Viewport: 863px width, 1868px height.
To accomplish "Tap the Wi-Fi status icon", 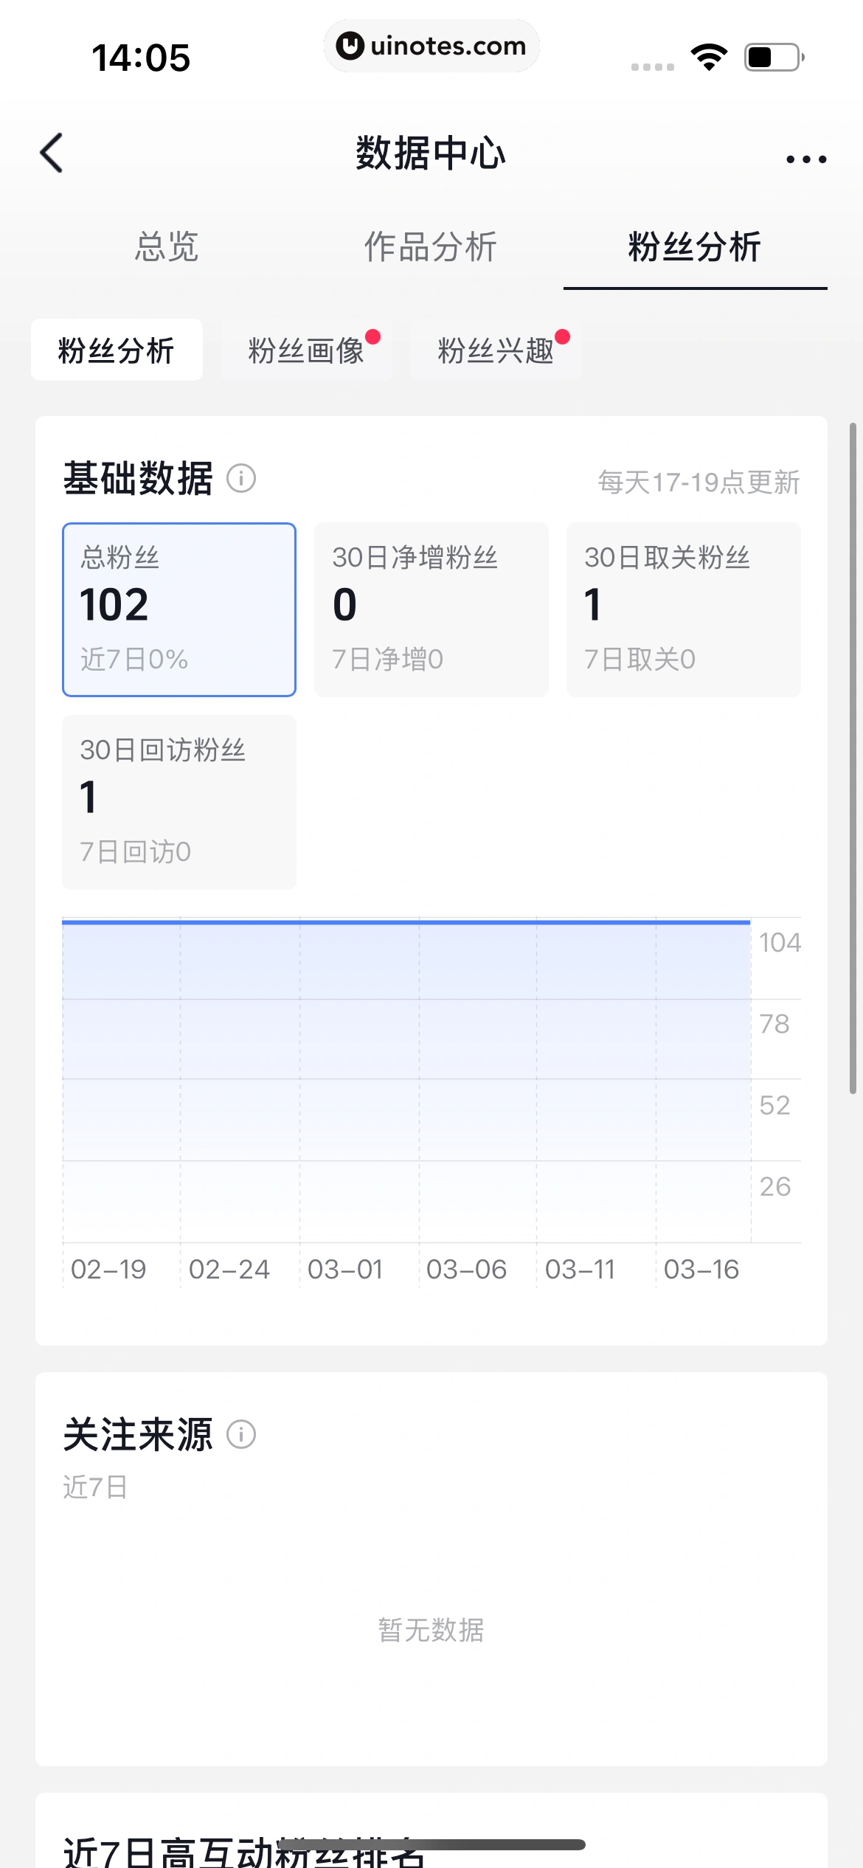I will [x=709, y=57].
